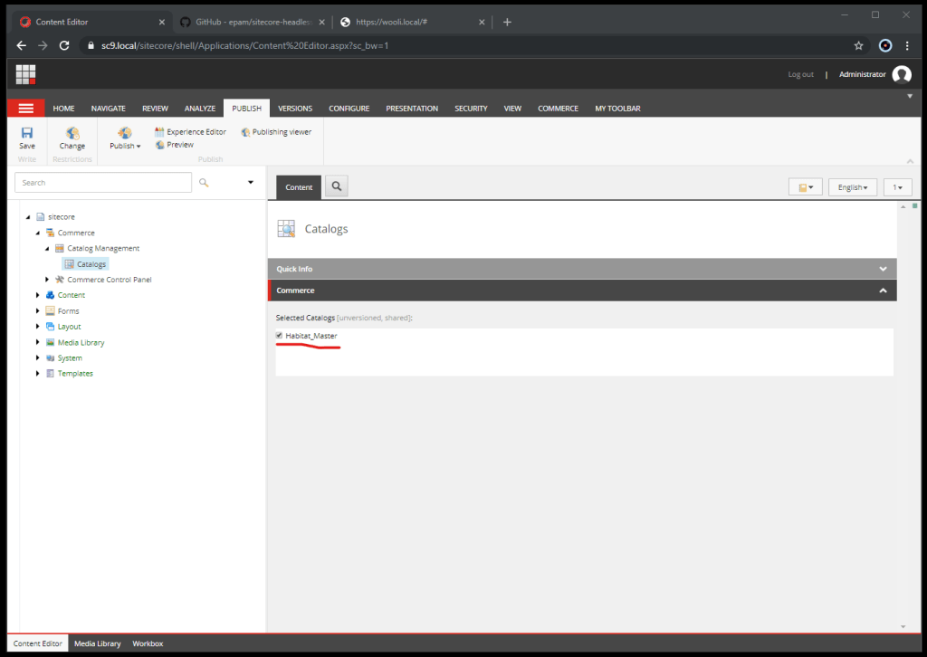Click the Log out link
The image size is (927, 657).
[x=800, y=74]
